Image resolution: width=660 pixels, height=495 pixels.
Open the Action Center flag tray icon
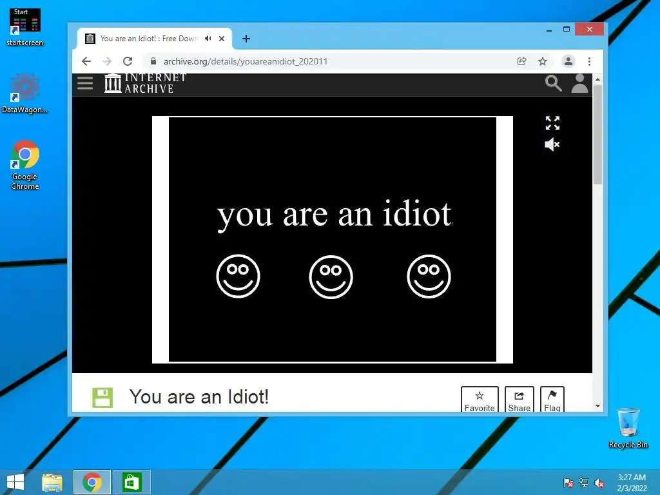tap(568, 482)
